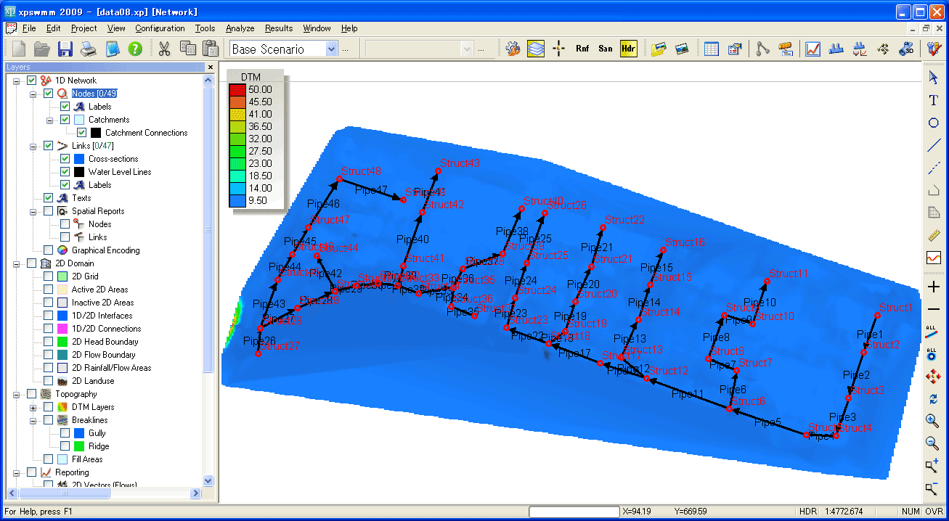This screenshot has height=521, width=949.
Task: Expand the DTM Layers tree node
Action: point(33,407)
